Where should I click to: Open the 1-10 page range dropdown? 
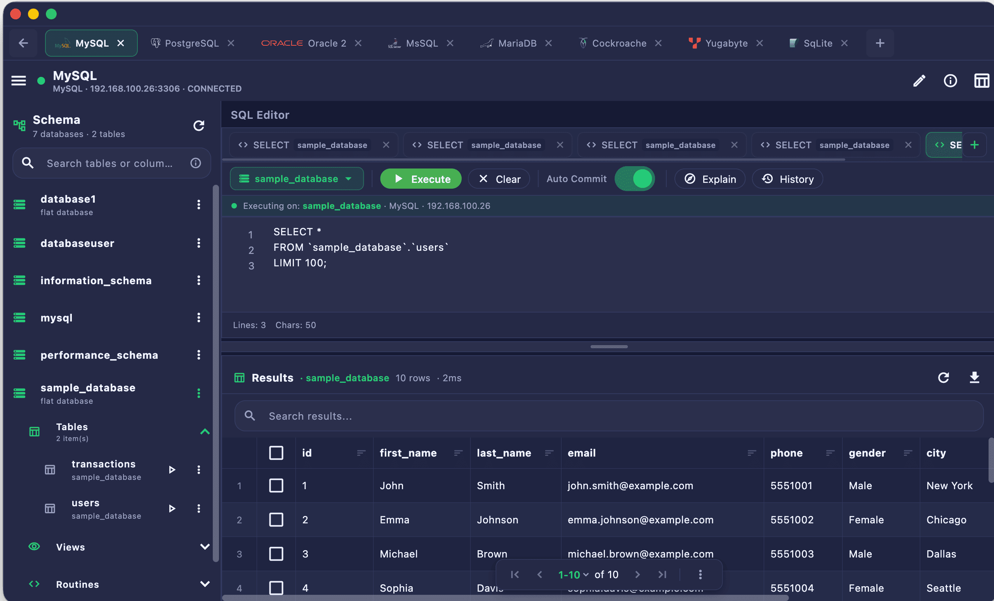[x=573, y=574]
